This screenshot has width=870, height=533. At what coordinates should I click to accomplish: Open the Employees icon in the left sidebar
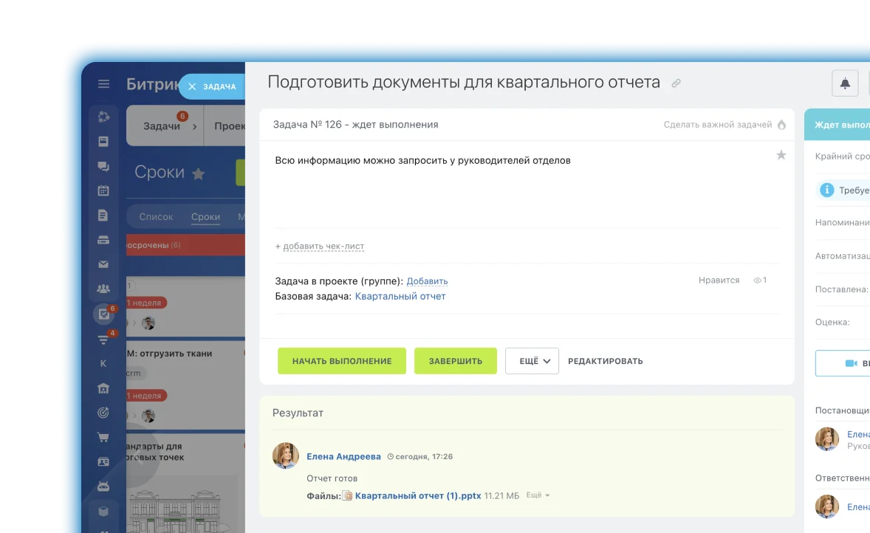tap(103, 288)
